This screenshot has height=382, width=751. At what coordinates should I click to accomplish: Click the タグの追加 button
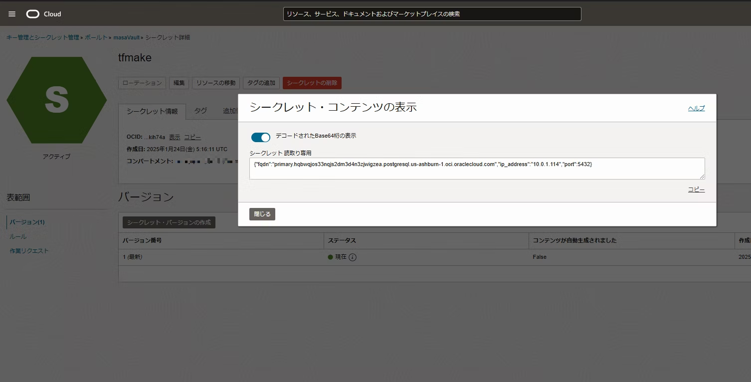pyautogui.click(x=261, y=83)
